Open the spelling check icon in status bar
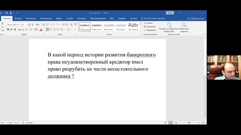This screenshot has width=241, height=135. pyautogui.click(x=23, y=123)
